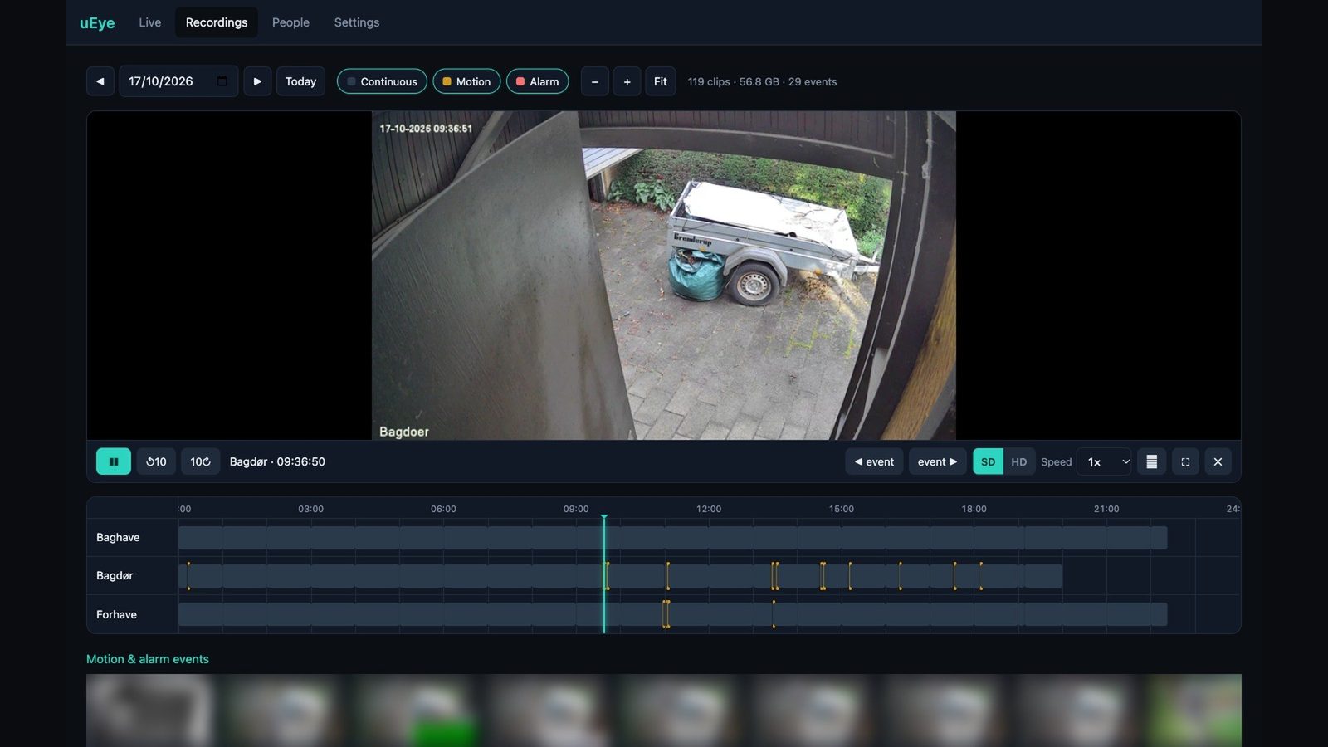Open the Settings tab
The width and height of the screenshot is (1328, 747).
point(357,22)
